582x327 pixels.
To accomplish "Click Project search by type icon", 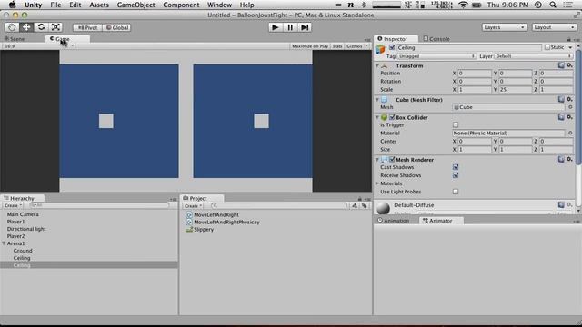I will 355,206.
